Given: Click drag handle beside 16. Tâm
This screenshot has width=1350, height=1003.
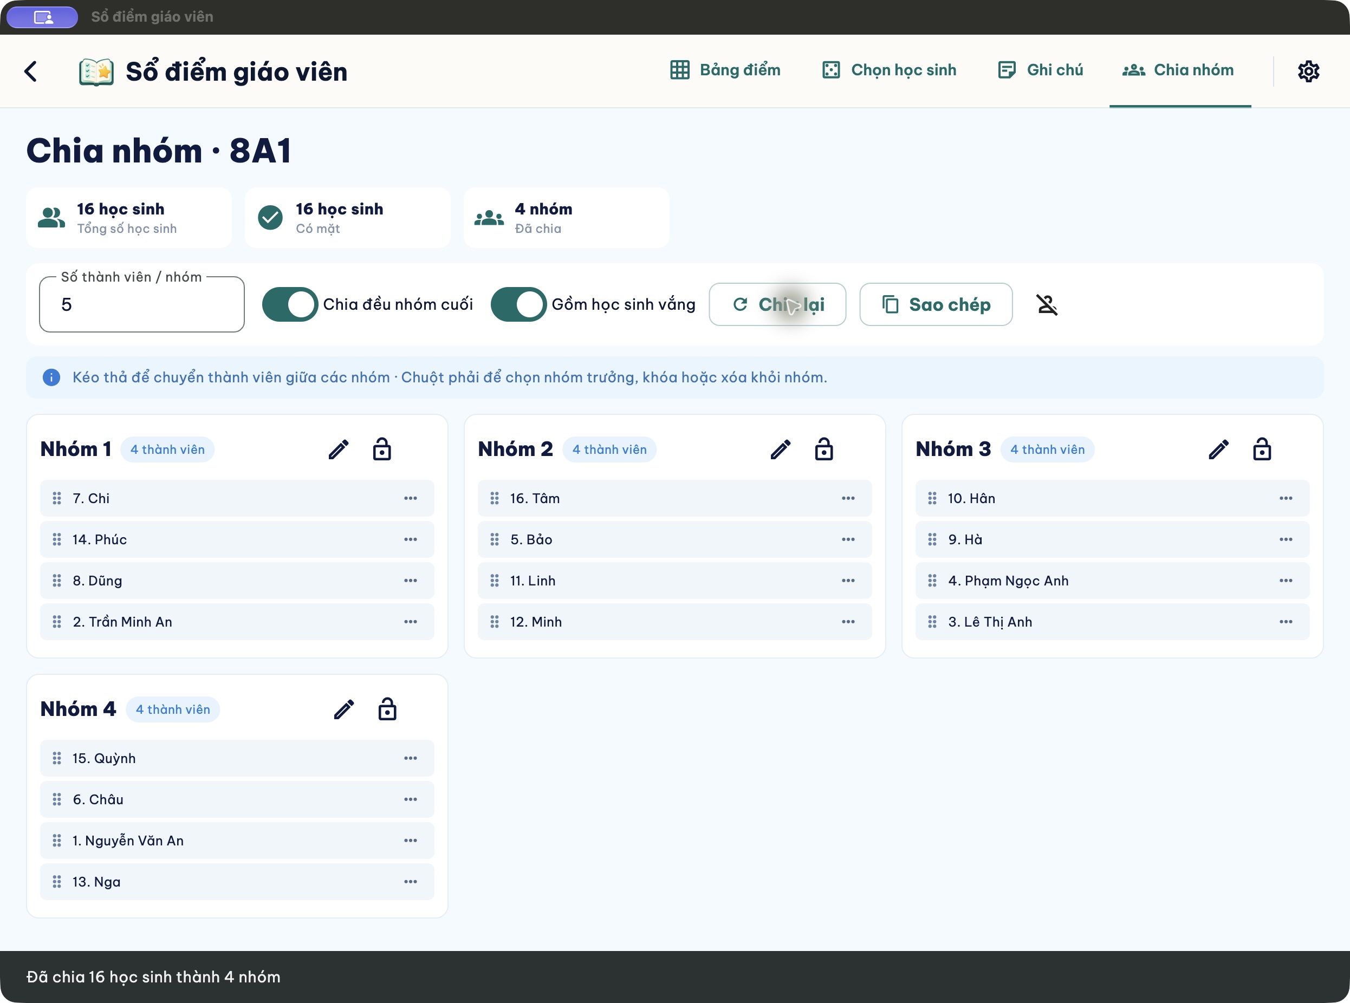Looking at the screenshot, I should pyautogui.click(x=495, y=498).
